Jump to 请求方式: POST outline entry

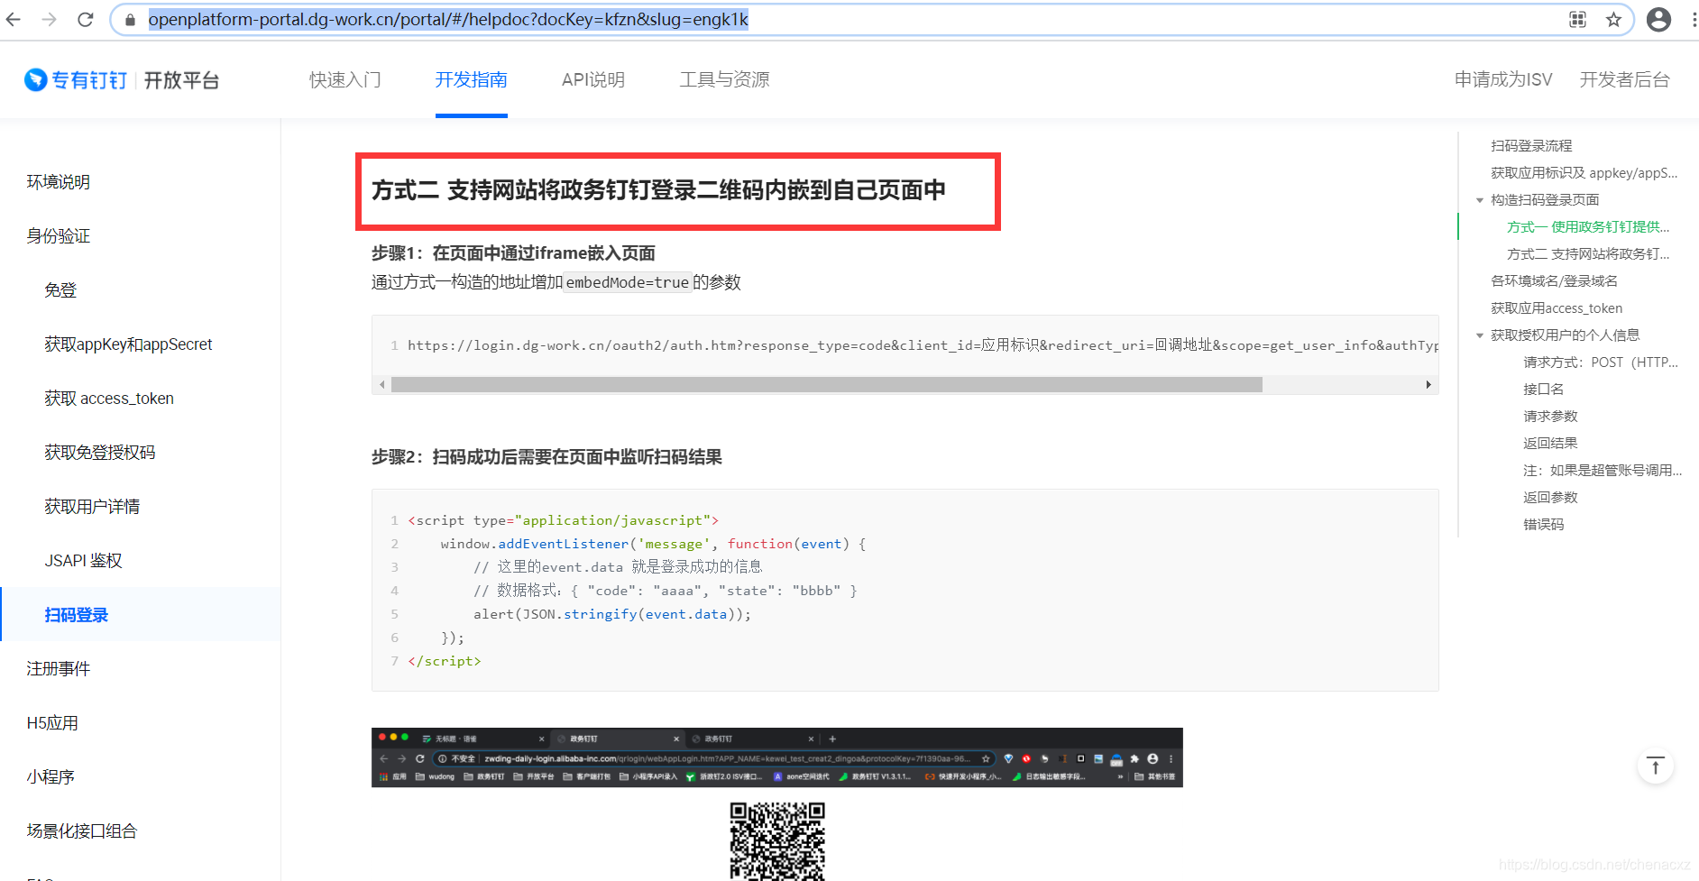pos(1601,362)
